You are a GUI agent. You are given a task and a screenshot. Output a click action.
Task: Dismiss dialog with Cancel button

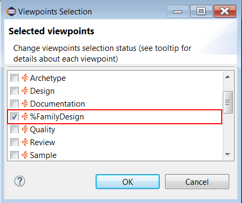tap(197, 182)
